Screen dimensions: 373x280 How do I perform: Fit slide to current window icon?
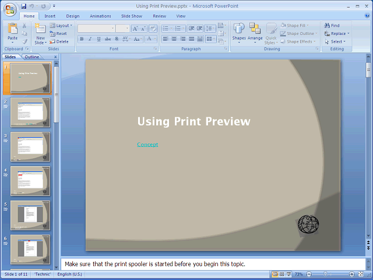(361, 274)
